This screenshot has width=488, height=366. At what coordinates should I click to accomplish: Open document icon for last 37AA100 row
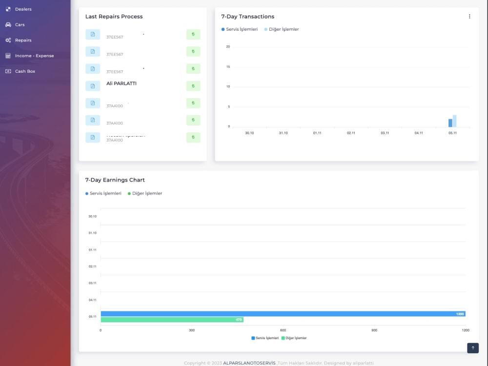click(93, 137)
